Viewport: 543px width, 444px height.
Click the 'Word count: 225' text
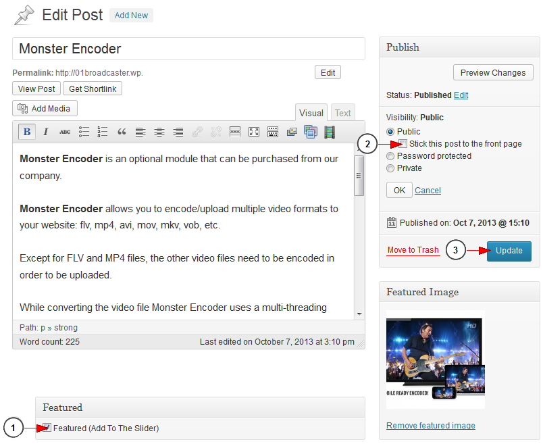49,342
